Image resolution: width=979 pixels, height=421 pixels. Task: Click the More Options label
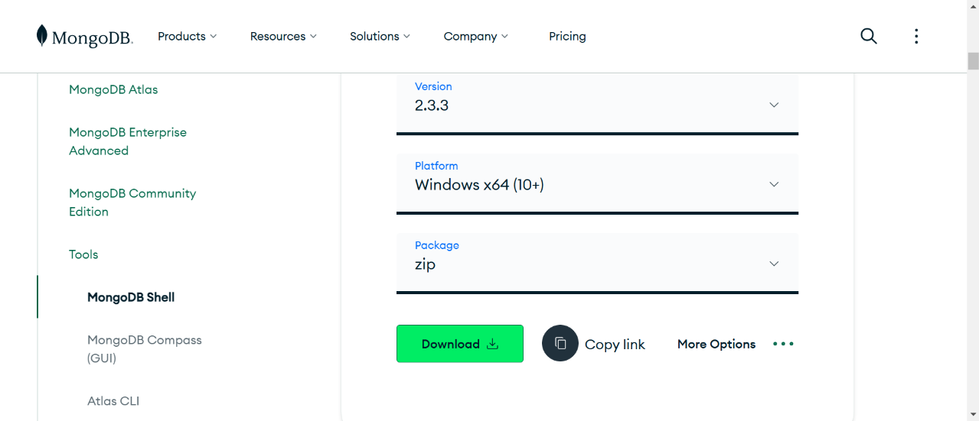coord(716,344)
